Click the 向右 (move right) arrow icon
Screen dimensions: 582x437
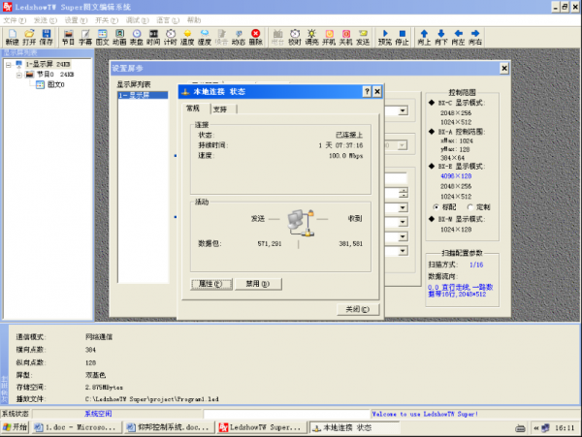[475, 38]
